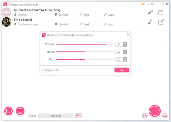Open the menu icon in title bar
Viewport: 171px width, 122px height.
point(152,4)
